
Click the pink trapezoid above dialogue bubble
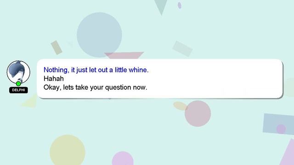pos(124,55)
